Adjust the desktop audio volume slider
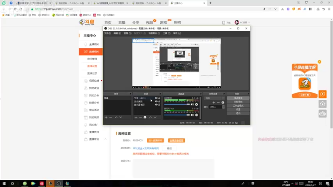Viewport: 333px width, 187px height. tap(176, 104)
